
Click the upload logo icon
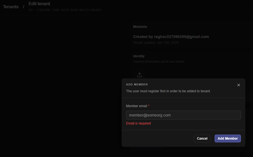tap(140, 75)
